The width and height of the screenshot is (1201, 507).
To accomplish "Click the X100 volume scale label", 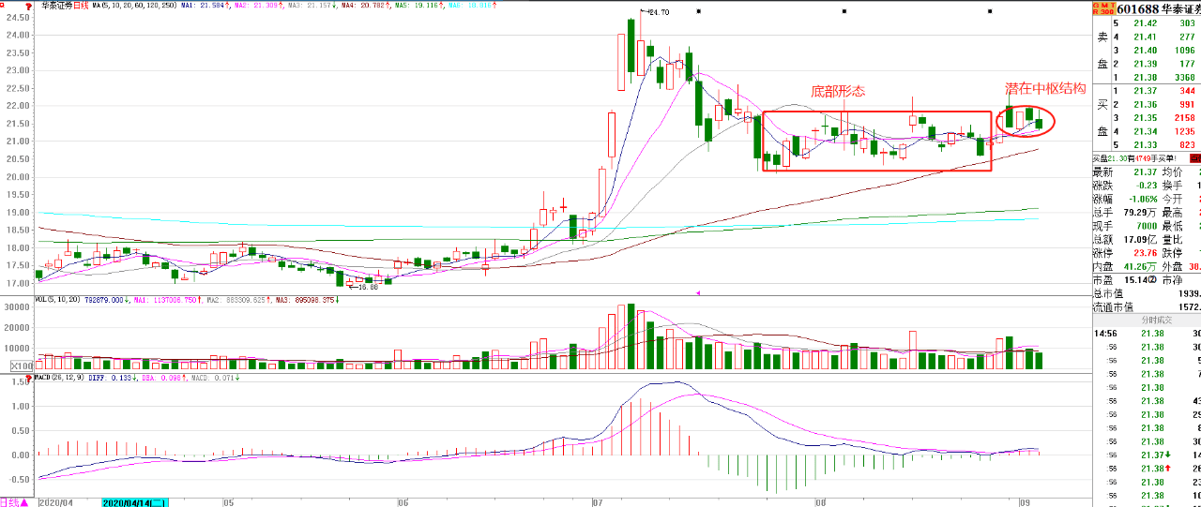I will point(21,365).
